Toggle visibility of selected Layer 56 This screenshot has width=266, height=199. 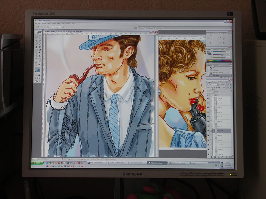(x=208, y=131)
